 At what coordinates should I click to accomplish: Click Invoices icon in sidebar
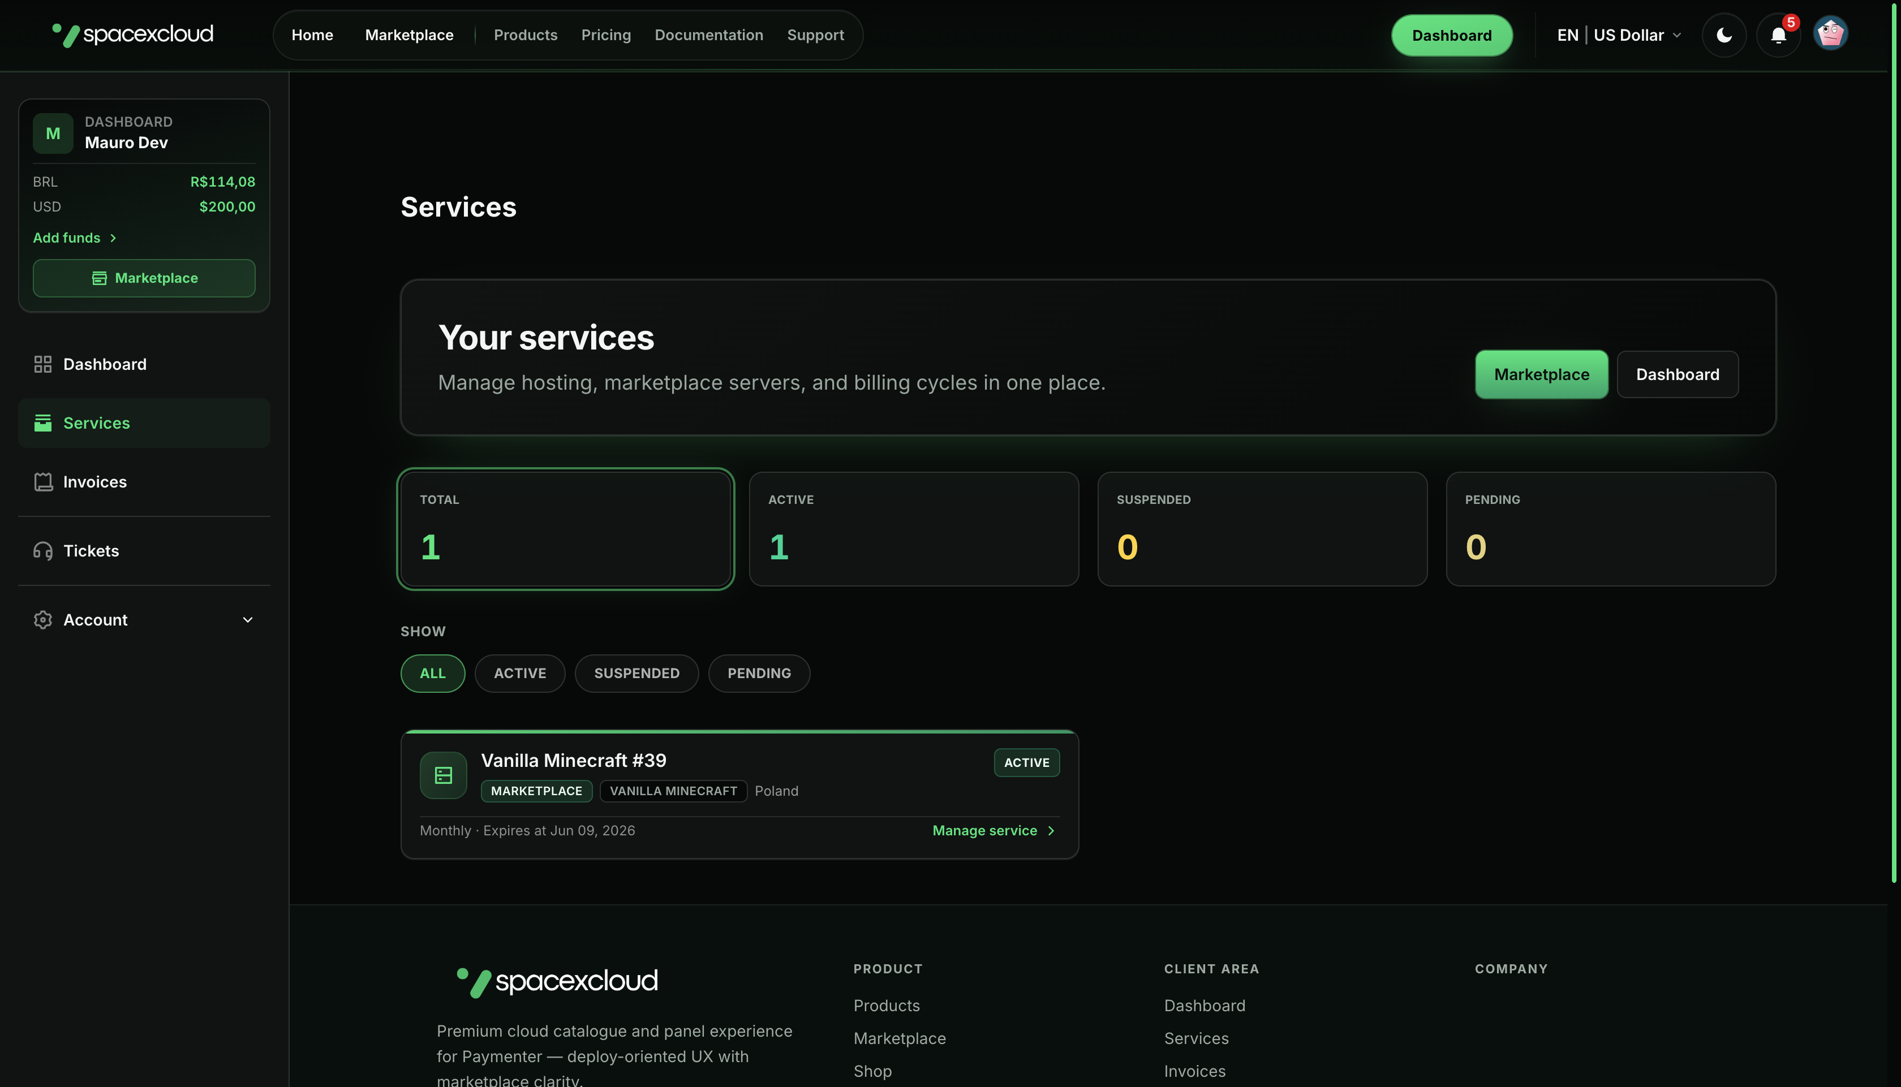42,481
